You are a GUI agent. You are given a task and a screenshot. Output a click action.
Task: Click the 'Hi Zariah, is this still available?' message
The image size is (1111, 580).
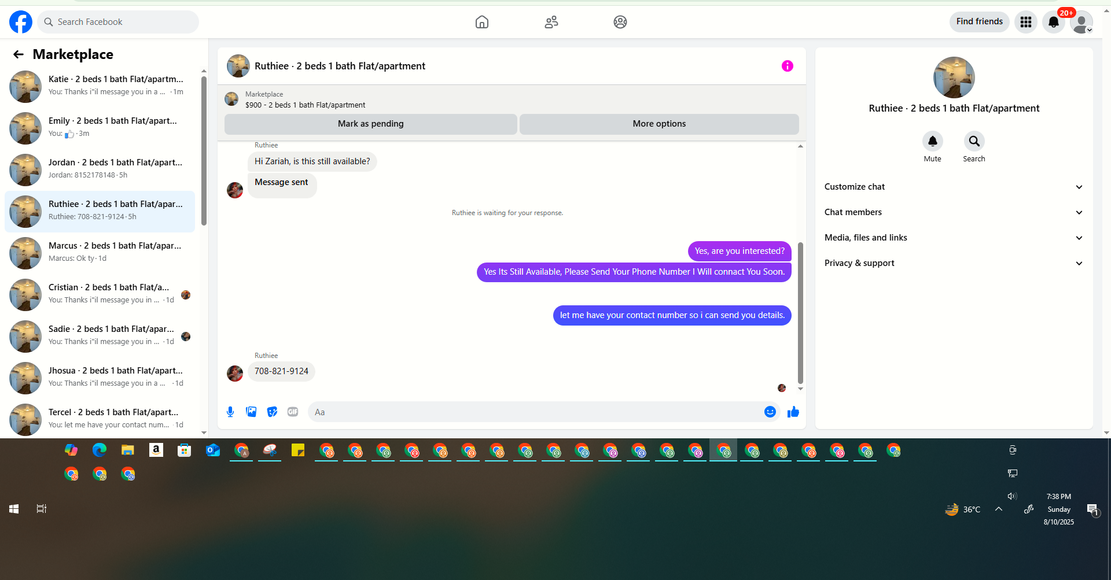click(312, 161)
